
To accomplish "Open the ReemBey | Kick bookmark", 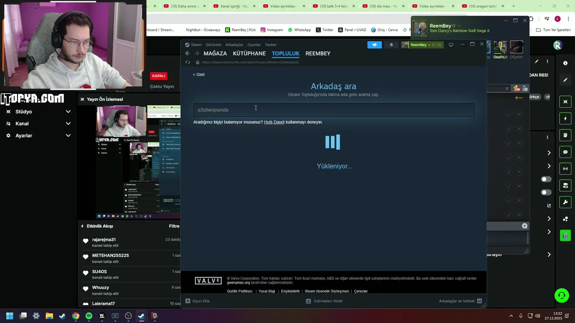I will (x=240, y=30).
